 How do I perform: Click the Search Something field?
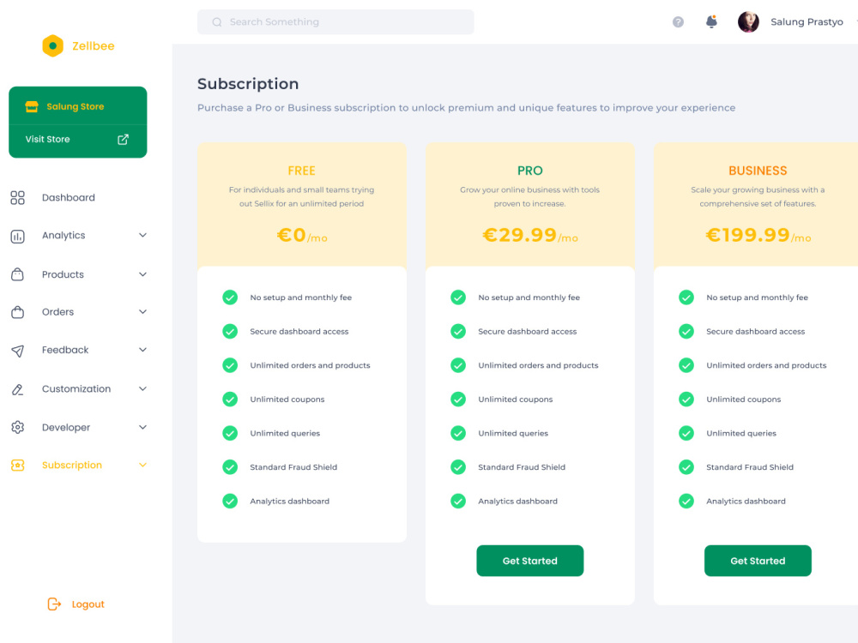click(335, 22)
